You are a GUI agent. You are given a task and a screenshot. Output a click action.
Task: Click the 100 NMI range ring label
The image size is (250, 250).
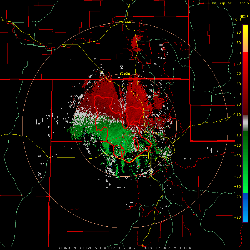click(x=125, y=22)
